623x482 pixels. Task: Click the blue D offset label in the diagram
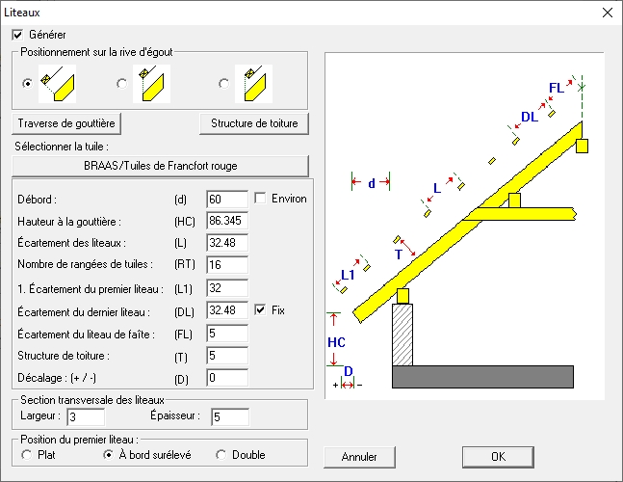pos(348,371)
